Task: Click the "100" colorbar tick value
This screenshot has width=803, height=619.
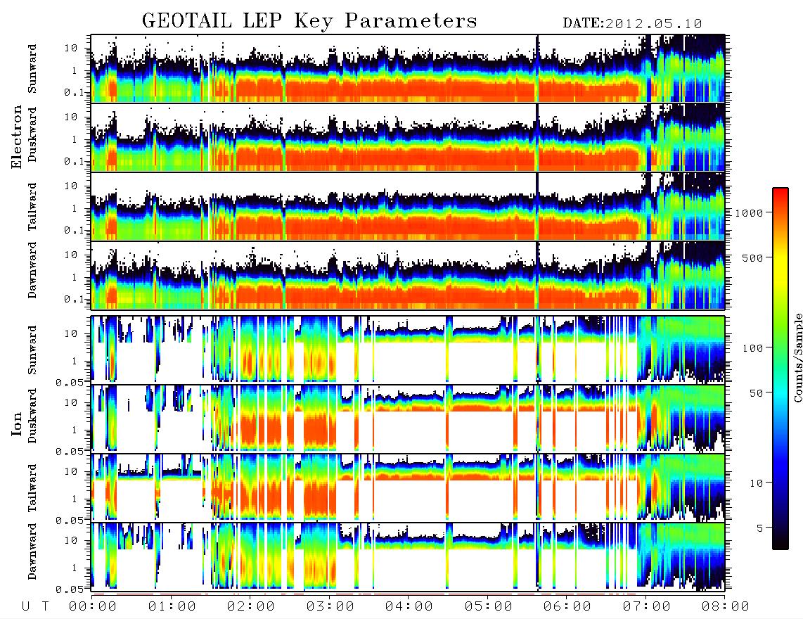Action: 752,348
